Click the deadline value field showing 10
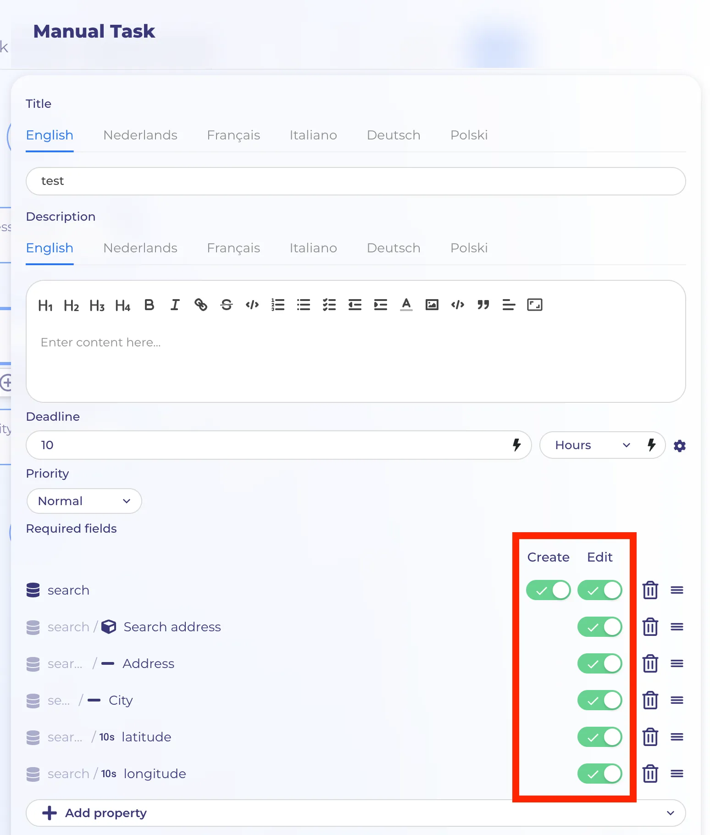The height and width of the screenshot is (835, 710). click(x=279, y=445)
